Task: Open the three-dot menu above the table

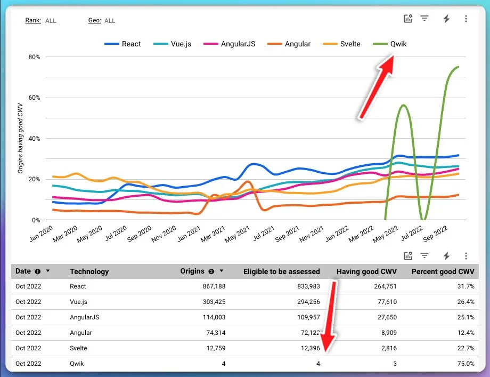Action: [x=466, y=256]
